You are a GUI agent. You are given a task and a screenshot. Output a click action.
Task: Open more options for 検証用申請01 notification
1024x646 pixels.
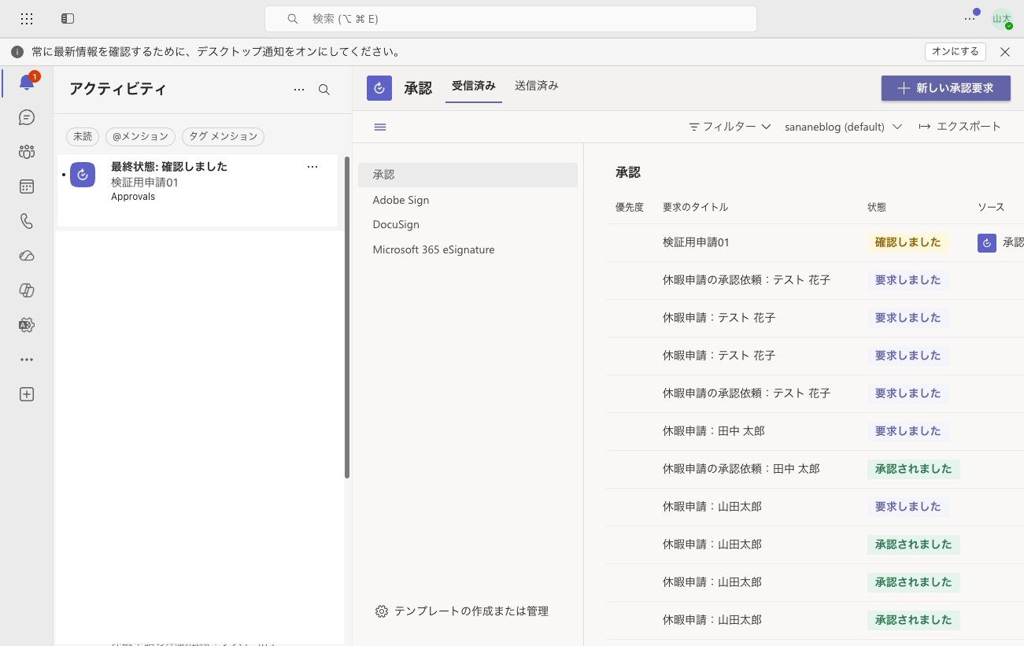(312, 167)
